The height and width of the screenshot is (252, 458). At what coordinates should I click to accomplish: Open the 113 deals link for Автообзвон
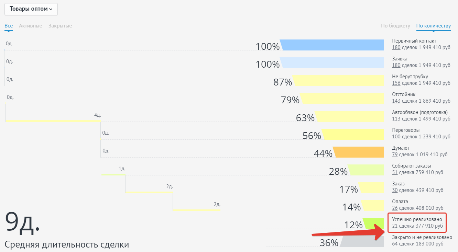(396, 119)
